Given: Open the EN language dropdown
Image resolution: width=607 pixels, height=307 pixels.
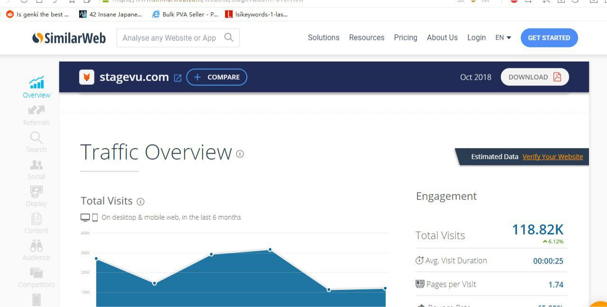Looking at the screenshot, I should coord(503,37).
